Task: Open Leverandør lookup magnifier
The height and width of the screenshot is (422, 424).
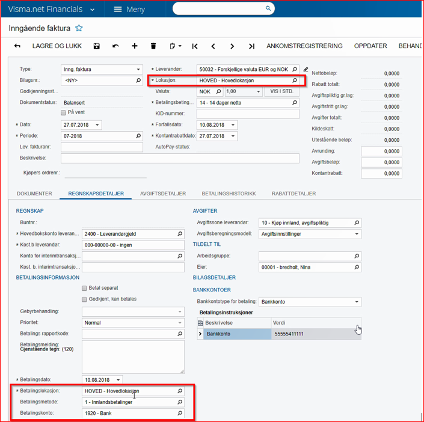Action: pos(295,69)
